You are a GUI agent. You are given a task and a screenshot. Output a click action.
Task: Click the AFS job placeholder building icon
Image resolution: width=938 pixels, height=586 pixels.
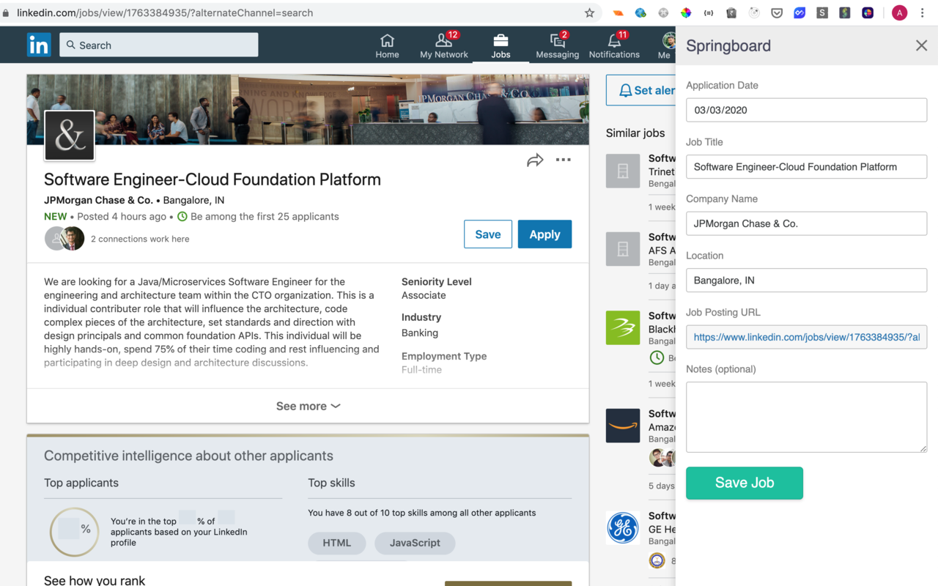point(623,249)
